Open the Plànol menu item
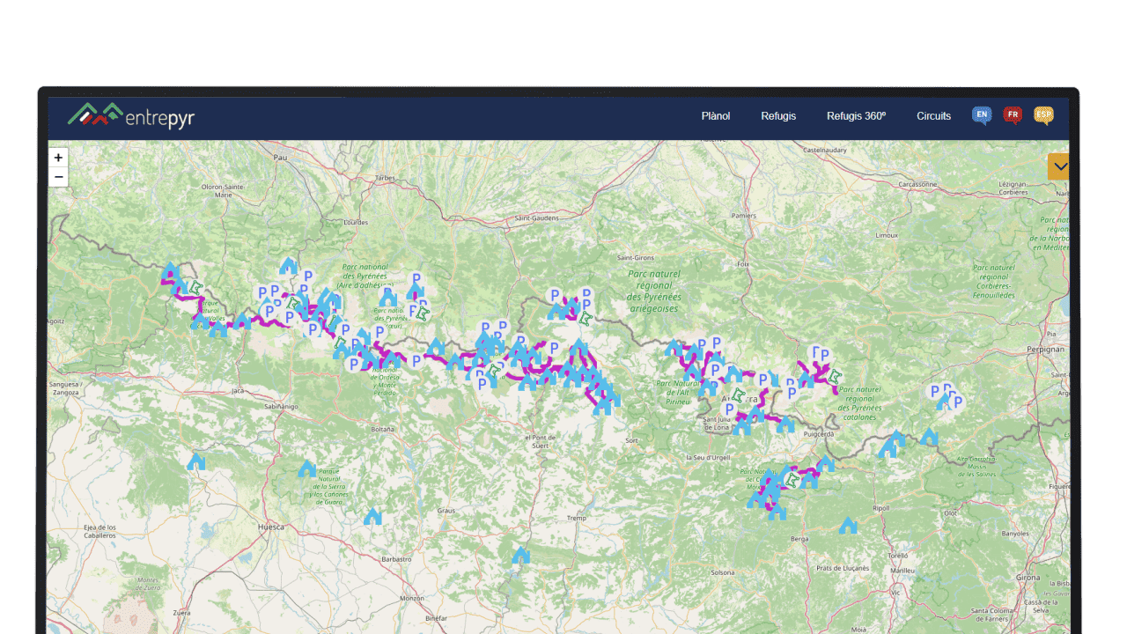This screenshot has height=634, width=1127. coord(716,115)
